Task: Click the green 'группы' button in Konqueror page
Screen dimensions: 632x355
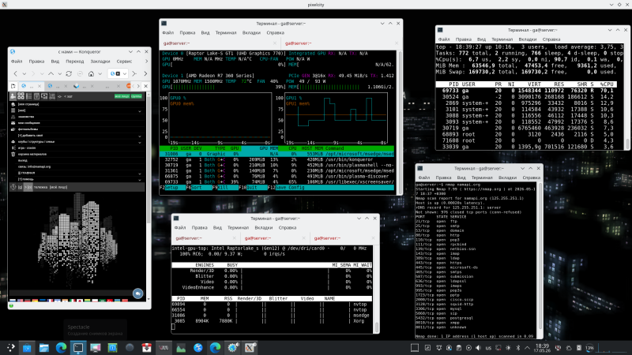Action: tap(137, 96)
